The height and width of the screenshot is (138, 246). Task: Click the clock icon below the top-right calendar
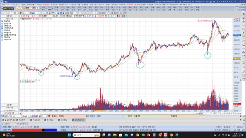(237, 10)
